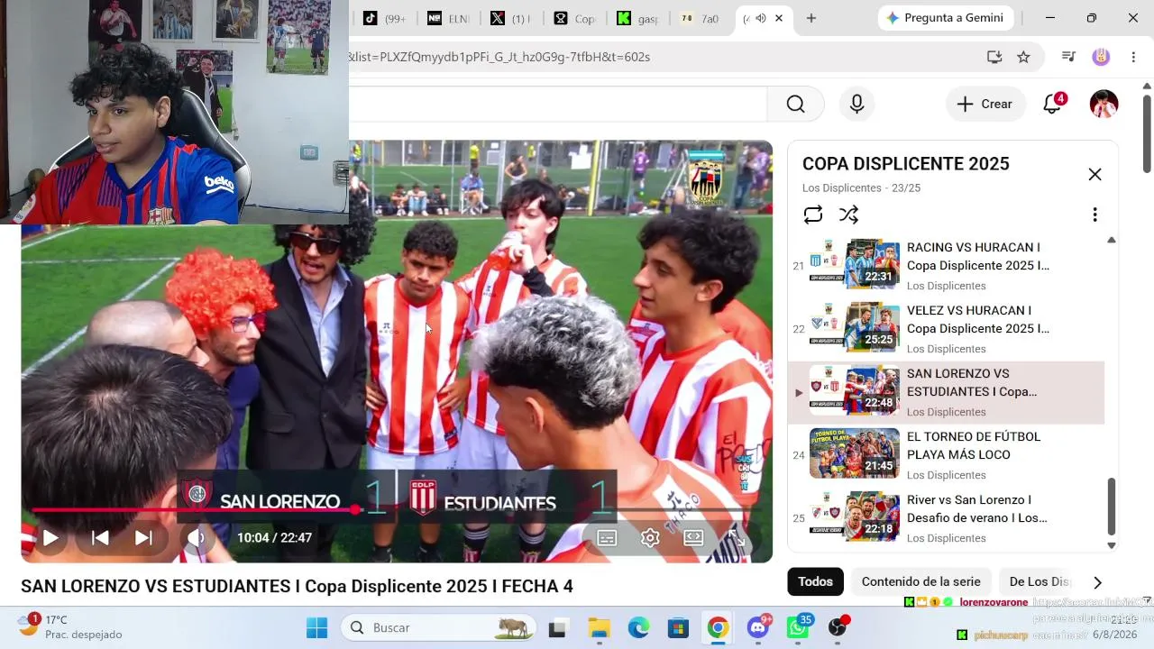Skip to the next playlist video
1154x649 pixels.
pyautogui.click(x=143, y=538)
